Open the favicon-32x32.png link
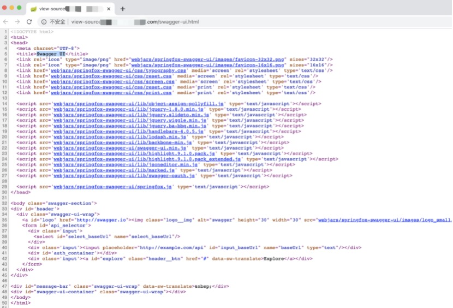Image resolution: width=453 pixels, height=308 pixels. tap(207, 60)
